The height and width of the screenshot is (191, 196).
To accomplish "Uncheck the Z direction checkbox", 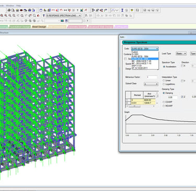I will pos(182,97).
